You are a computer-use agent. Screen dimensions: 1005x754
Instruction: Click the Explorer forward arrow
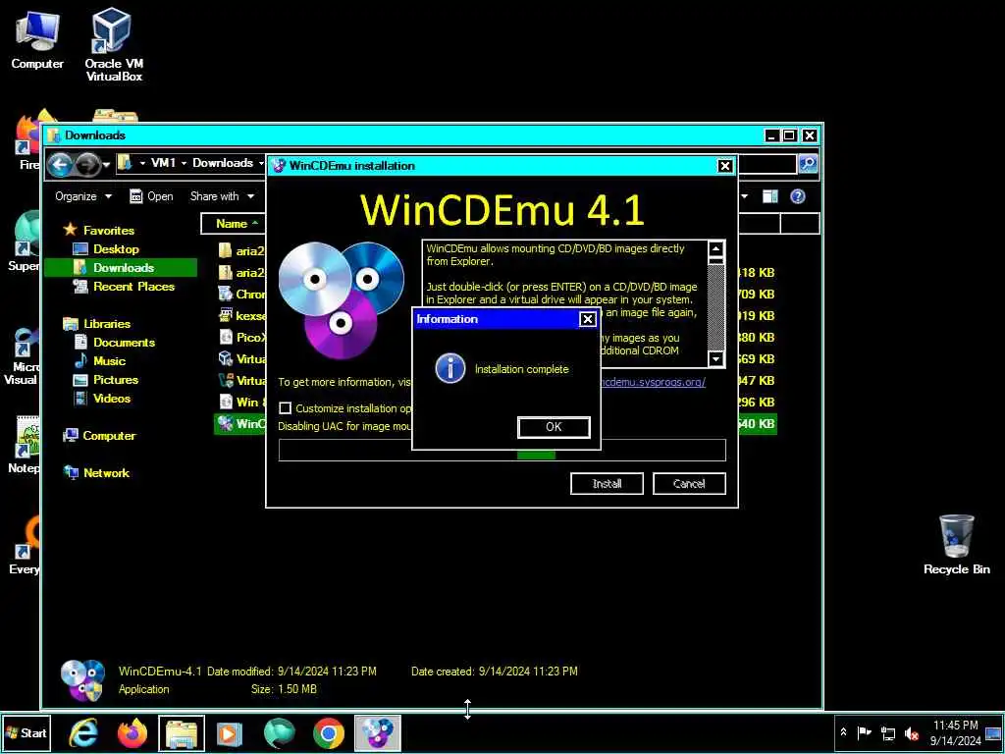click(87, 165)
